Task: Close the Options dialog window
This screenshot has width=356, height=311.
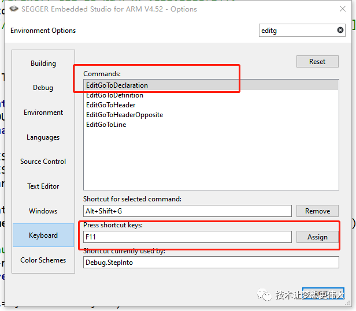Action: point(342,9)
